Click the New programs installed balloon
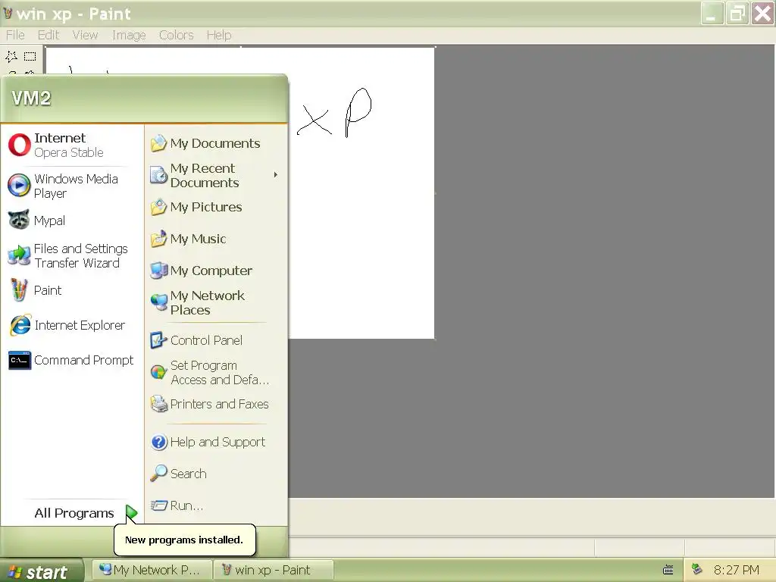This screenshot has height=582, width=776. [x=185, y=540]
